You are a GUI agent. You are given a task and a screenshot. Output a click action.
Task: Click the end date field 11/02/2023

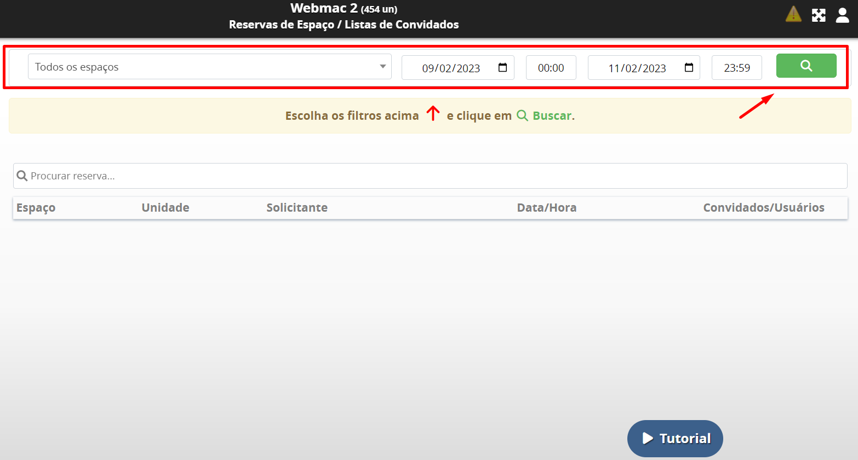click(637, 68)
